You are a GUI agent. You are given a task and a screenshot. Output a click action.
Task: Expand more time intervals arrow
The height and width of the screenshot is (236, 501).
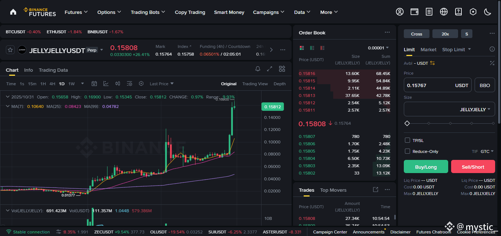coord(83,84)
